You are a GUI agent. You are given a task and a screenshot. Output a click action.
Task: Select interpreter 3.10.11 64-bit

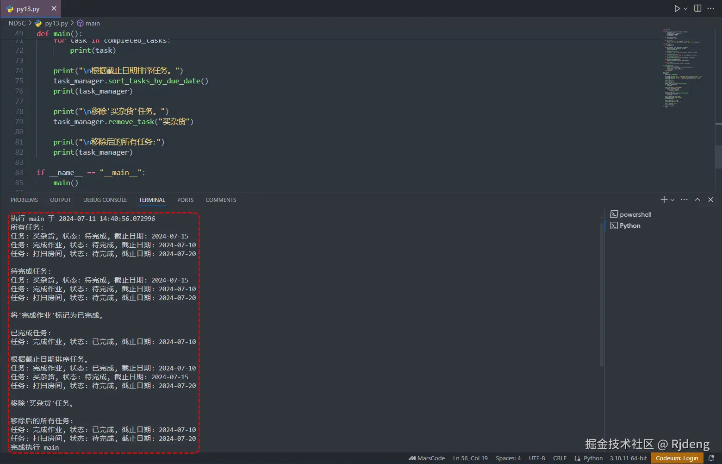click(628, 458)
